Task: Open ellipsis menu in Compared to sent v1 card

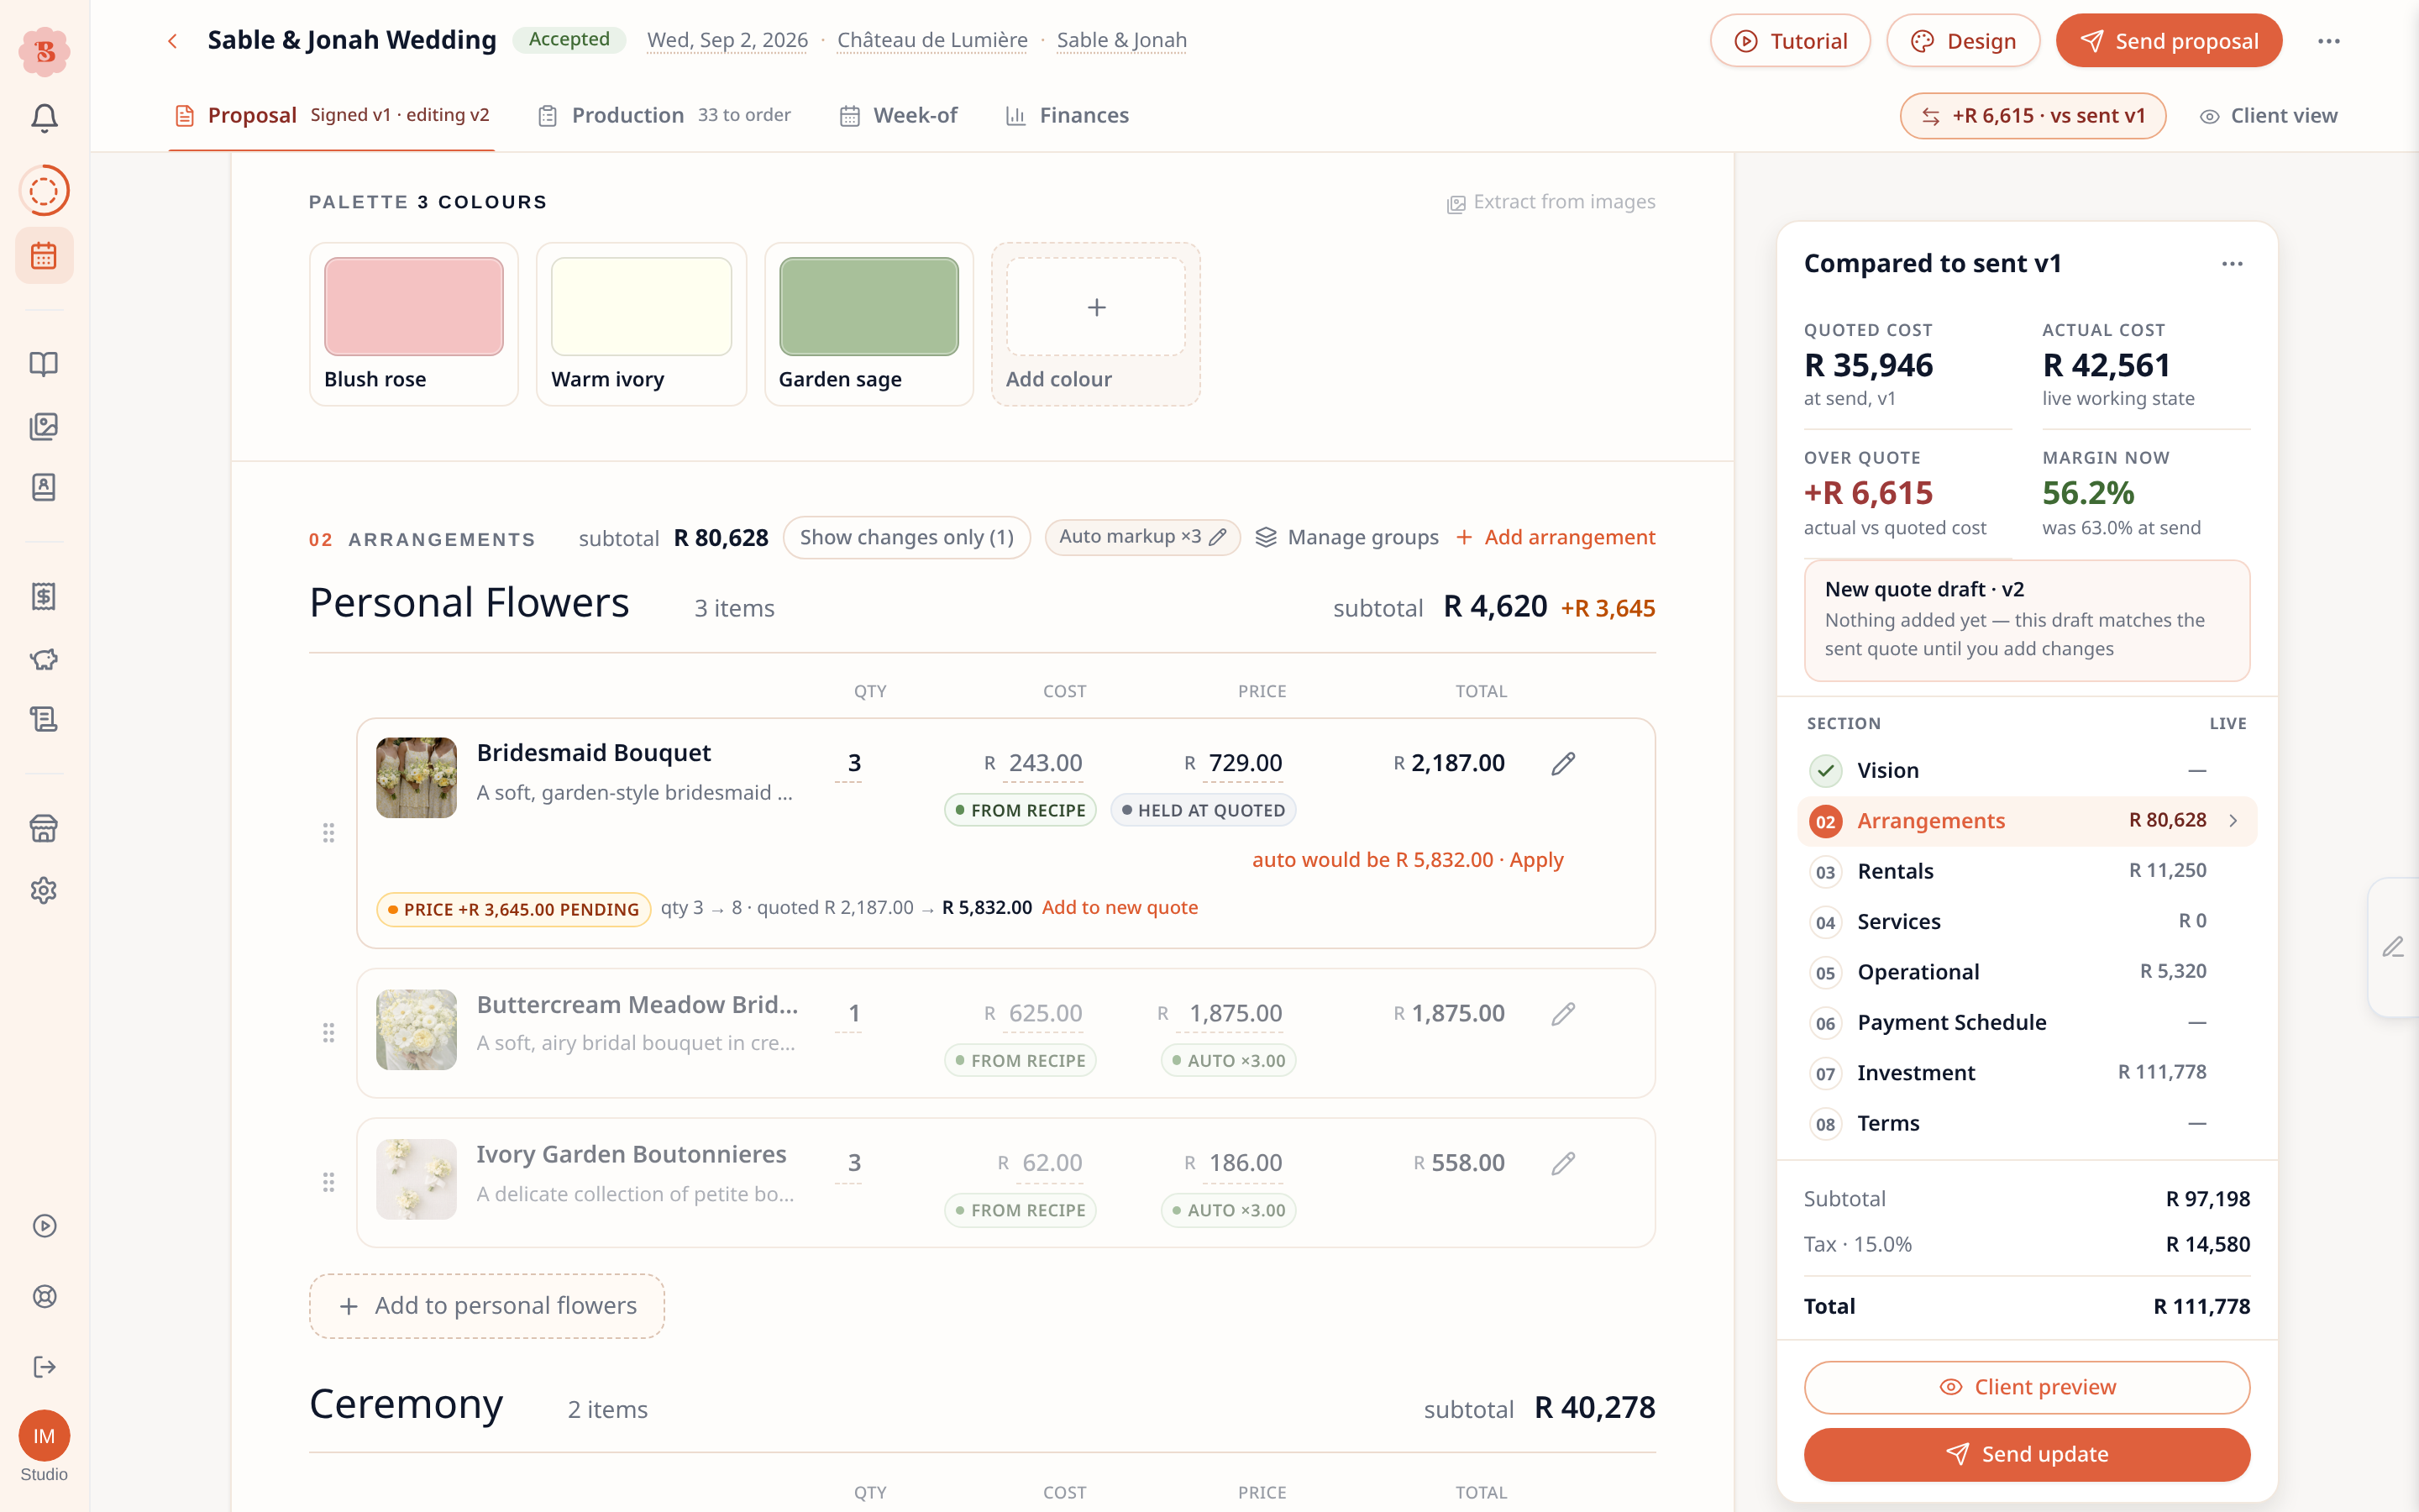Action: coord(2232,264)
